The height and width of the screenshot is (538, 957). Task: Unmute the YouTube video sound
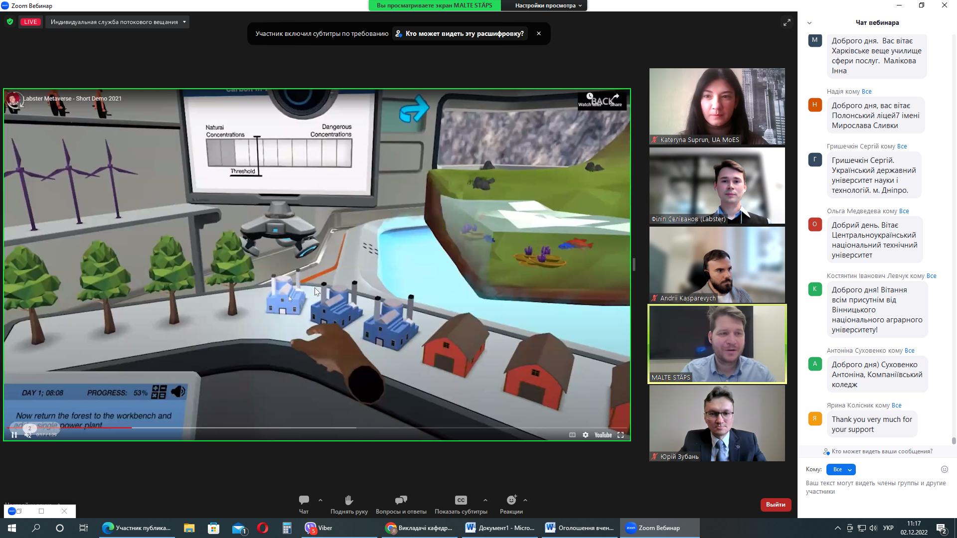point(28,435)
